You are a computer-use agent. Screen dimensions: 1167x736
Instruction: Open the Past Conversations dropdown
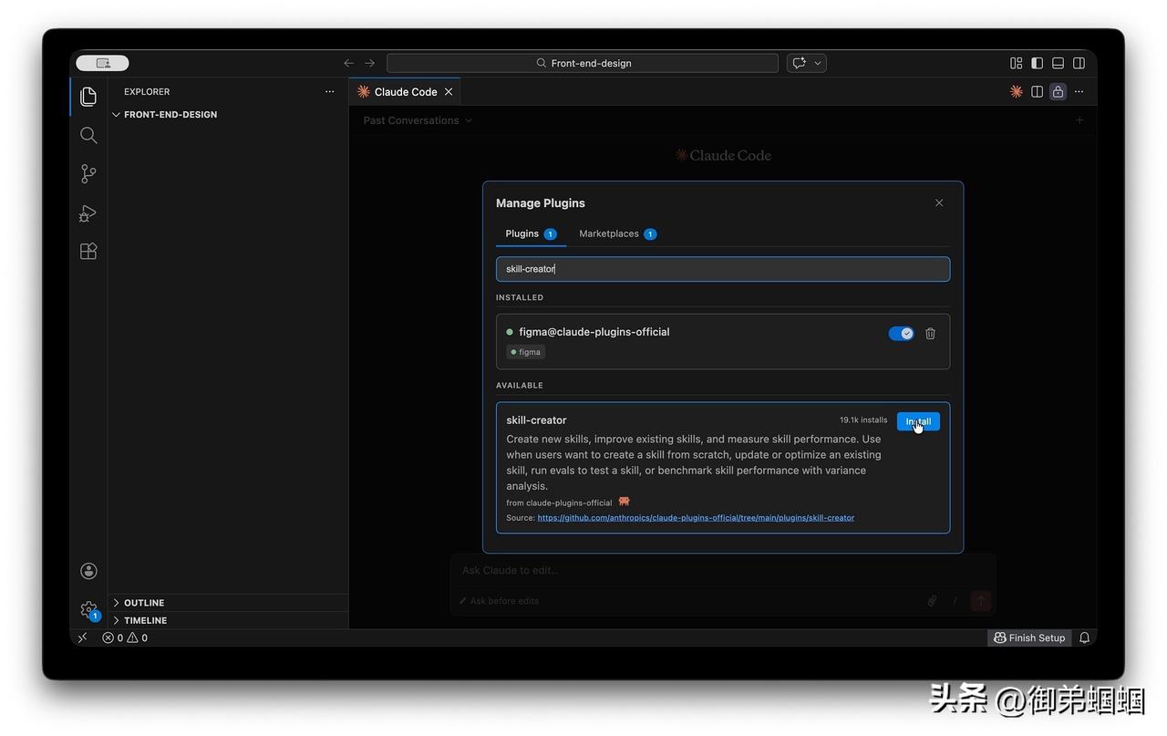coord(418,120)
